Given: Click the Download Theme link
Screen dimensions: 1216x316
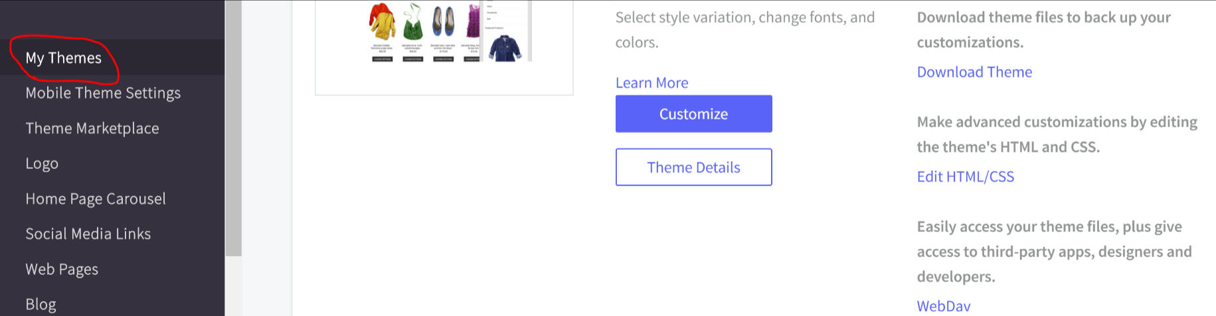Looking at the screenshot, I should [x=974, y=72].
